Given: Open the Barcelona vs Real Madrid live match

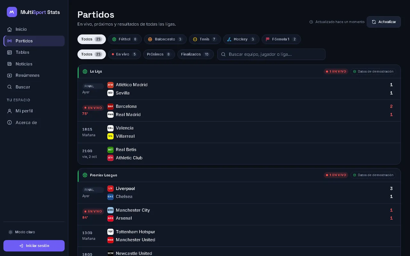Looking at the screenshot, I should click(239, 110).
